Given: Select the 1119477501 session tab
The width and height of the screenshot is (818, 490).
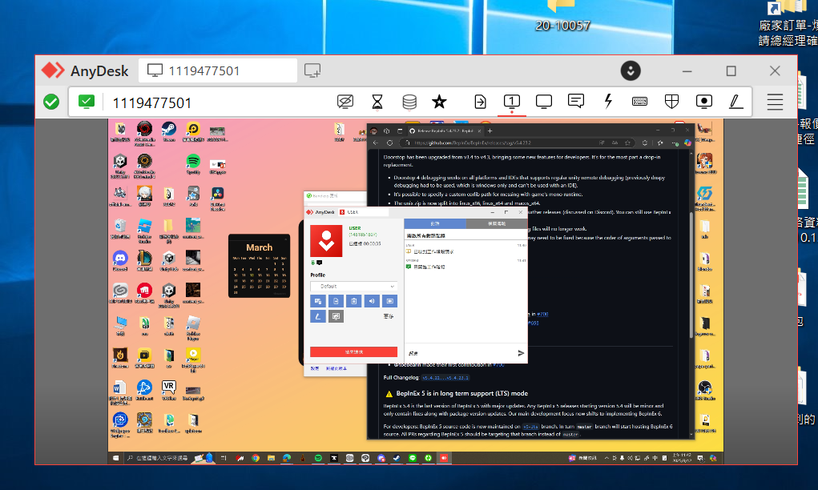Looking at the screenshot, I should click(x=218, y=70).
